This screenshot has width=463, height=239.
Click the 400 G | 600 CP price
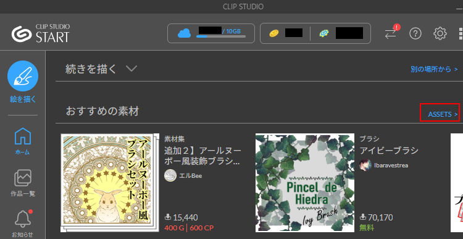[x=189, y=228]
